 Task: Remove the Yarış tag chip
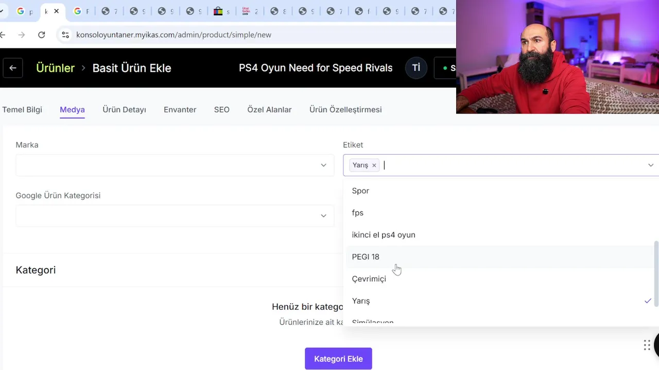pos(374,165)
